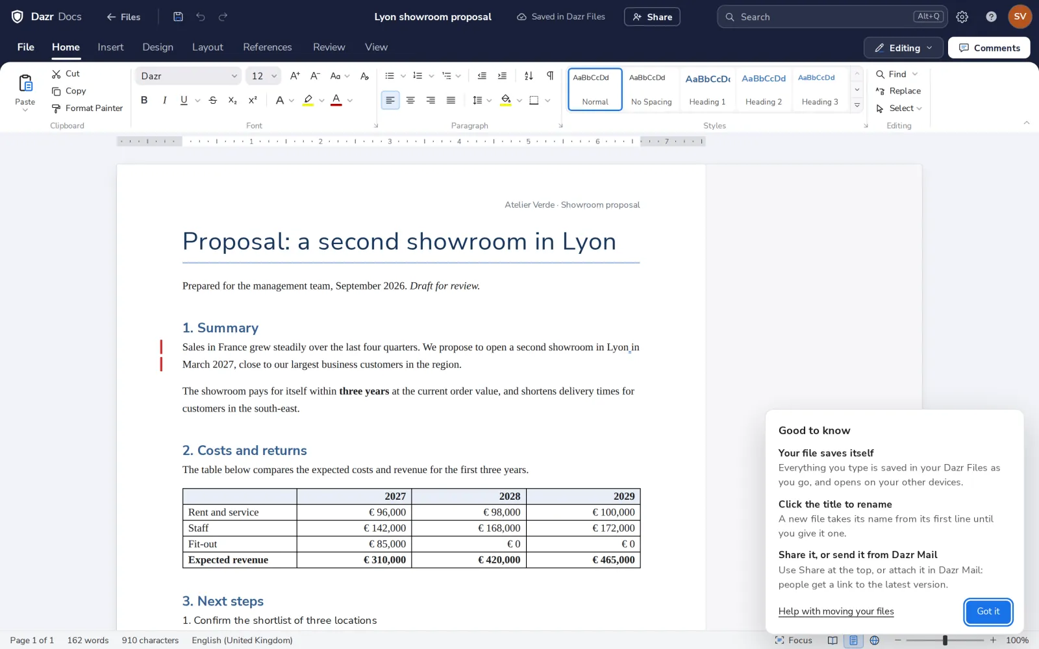Expand the Editing mode dropdown

(x=903, y=48)
